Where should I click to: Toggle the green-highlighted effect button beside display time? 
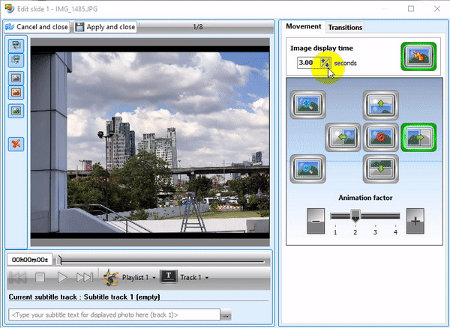click(418, 56)
